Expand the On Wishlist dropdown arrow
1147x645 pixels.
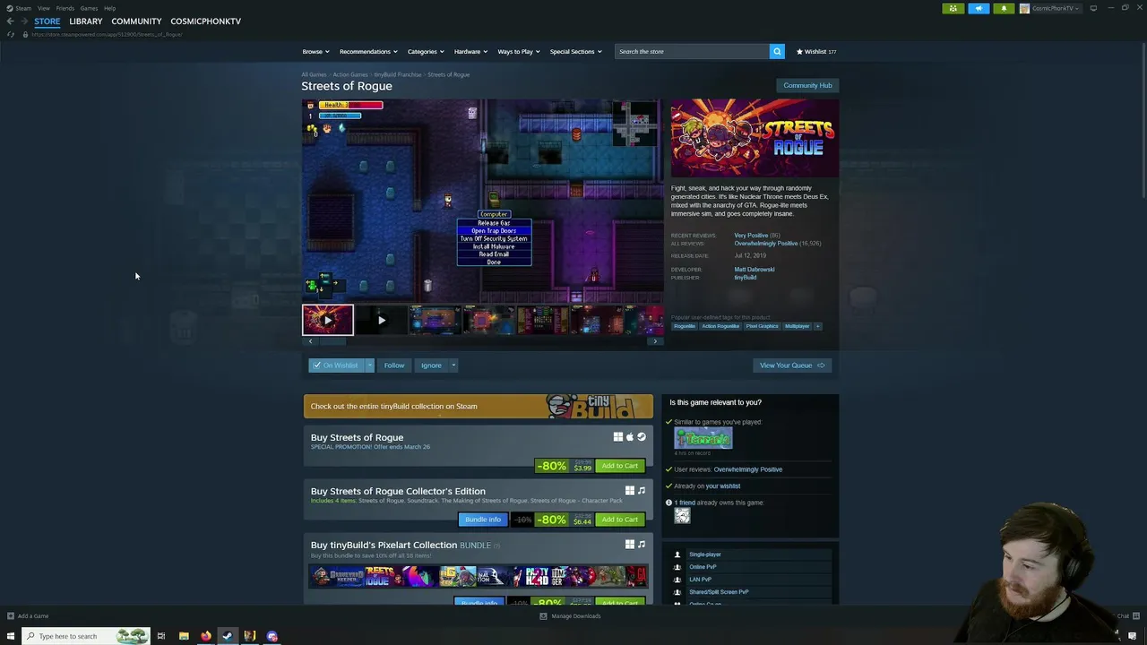click(x=369, y=365)
